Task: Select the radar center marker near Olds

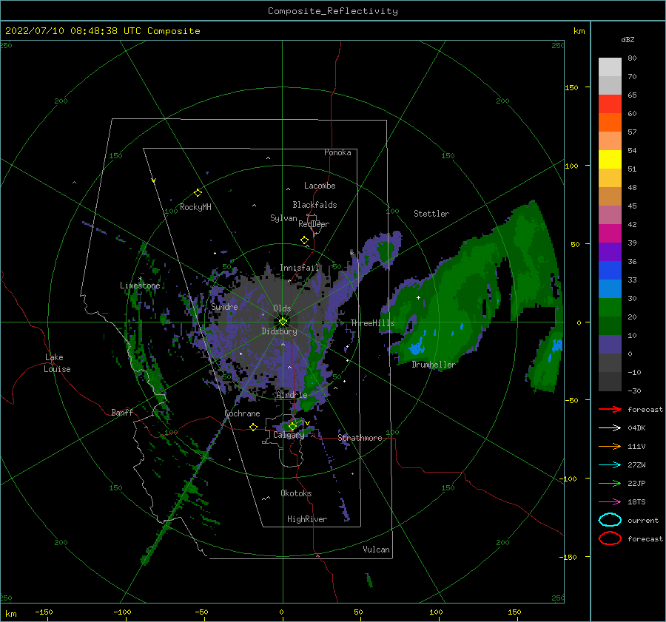Action: pyautogui.click(x=283, y=322)
